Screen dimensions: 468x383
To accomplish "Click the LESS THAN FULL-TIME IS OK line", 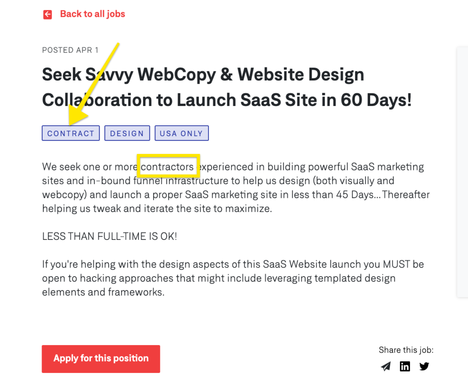I will tap(110, 236).
